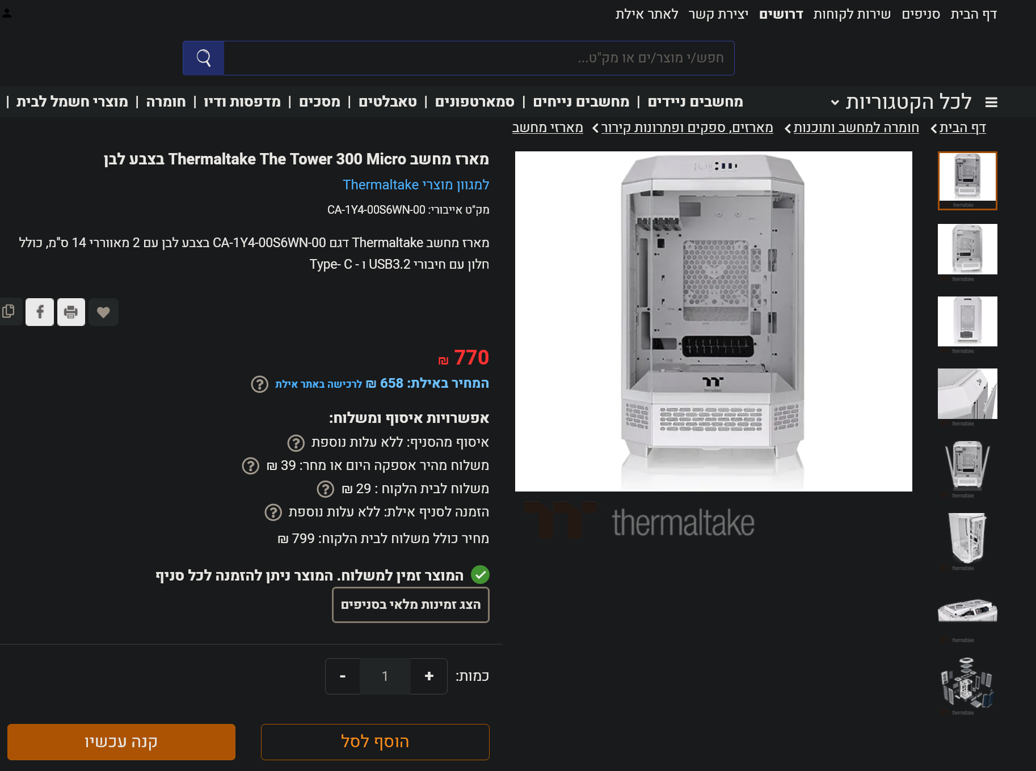Click the הוסף לסל button
The image size is (1036, 771).
coord(375,742)
